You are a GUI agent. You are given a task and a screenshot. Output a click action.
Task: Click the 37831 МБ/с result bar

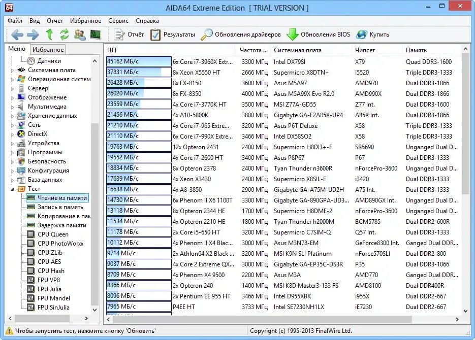139,72
